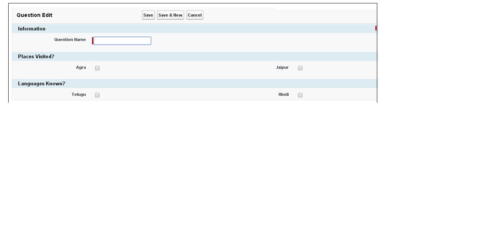Cancel the question edit
490x230 pixels.
click(x=195, y=15)
